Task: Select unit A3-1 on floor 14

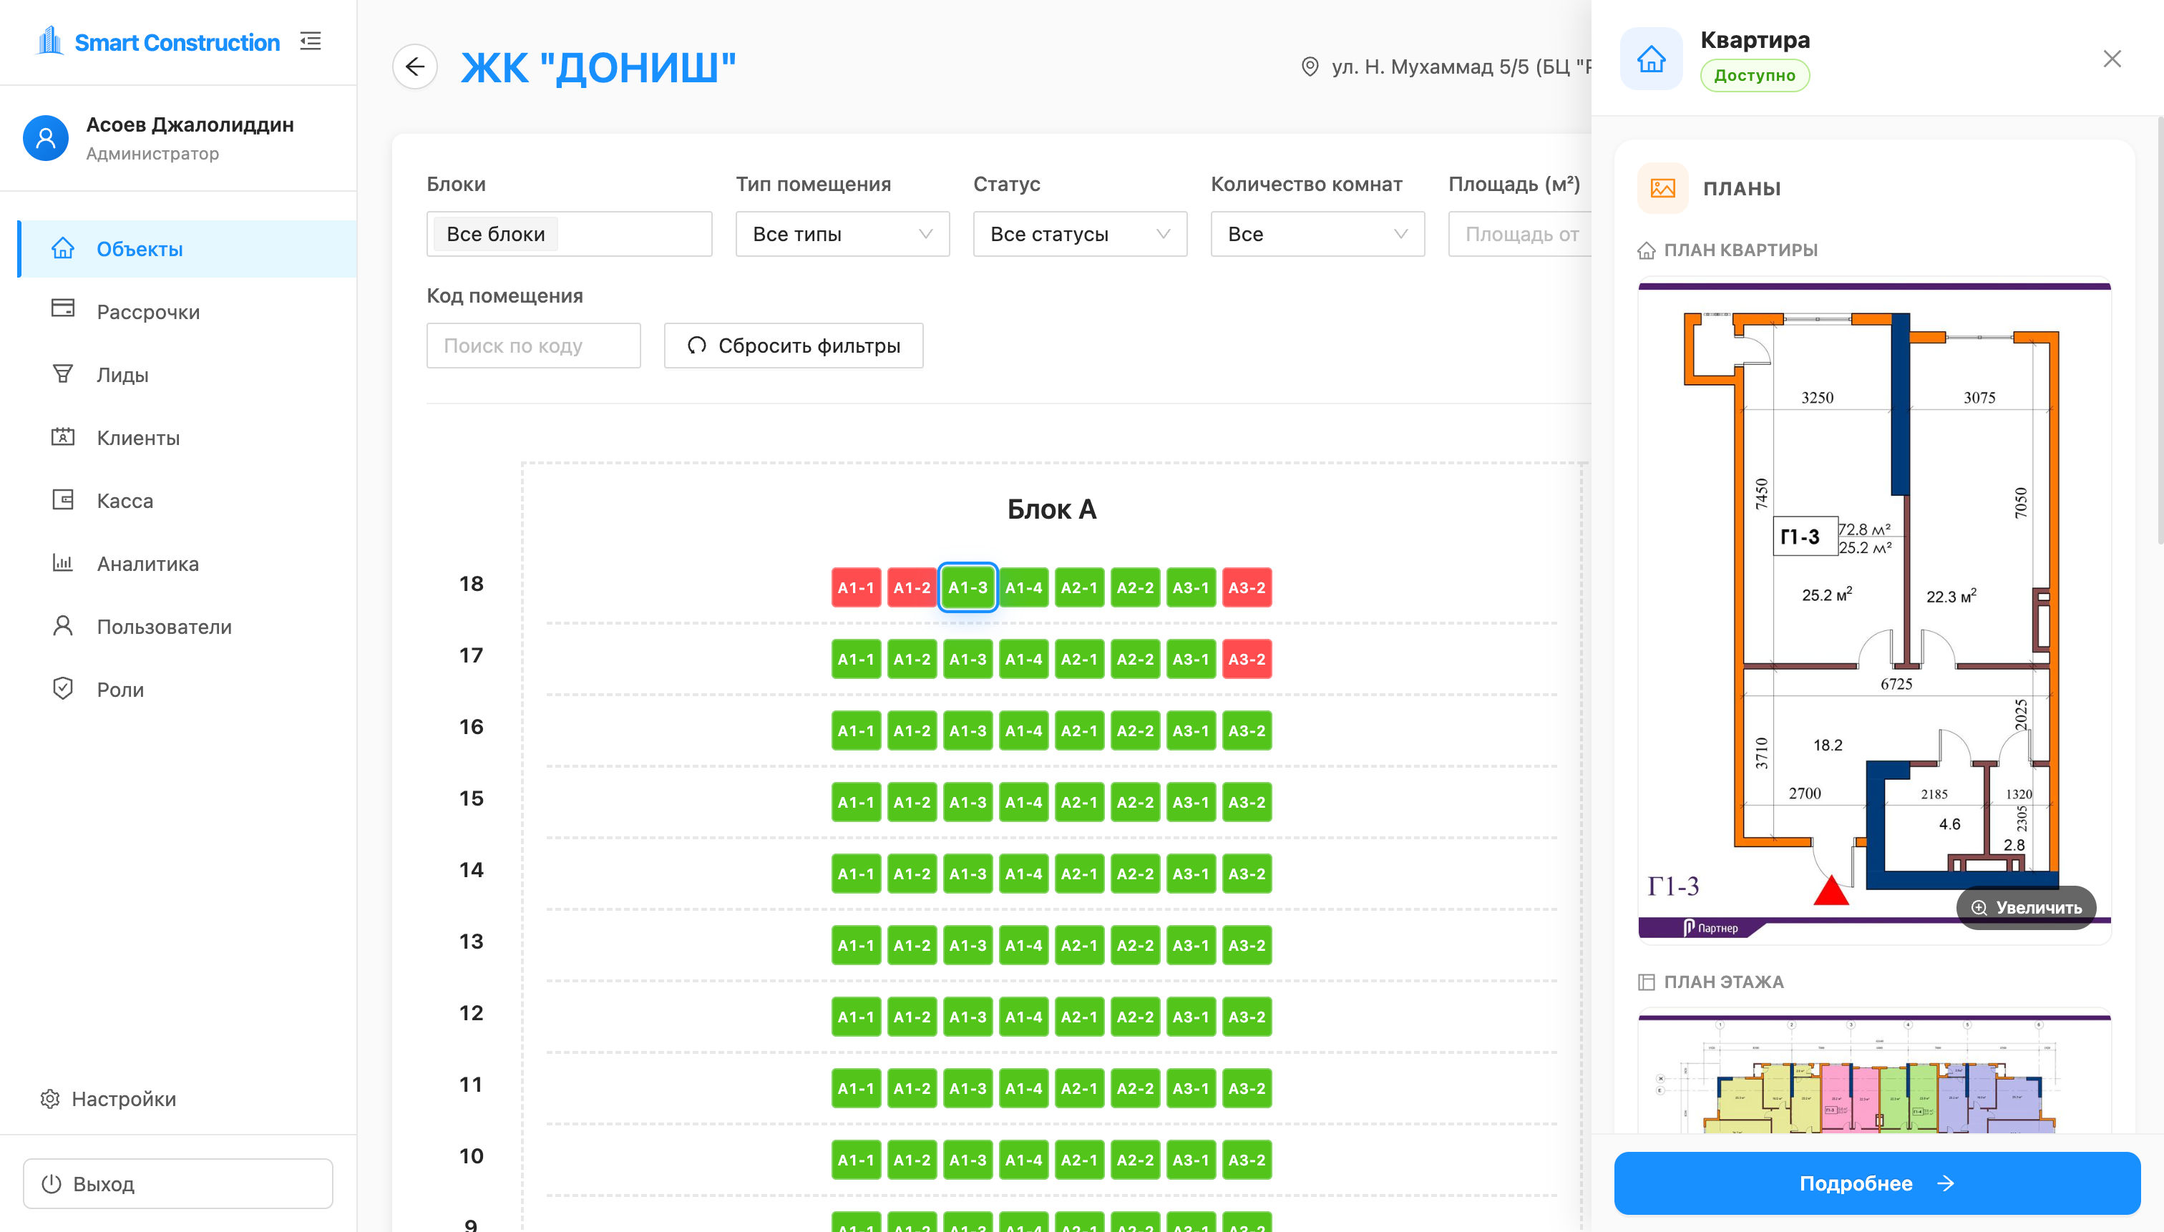Action: 1191,874
